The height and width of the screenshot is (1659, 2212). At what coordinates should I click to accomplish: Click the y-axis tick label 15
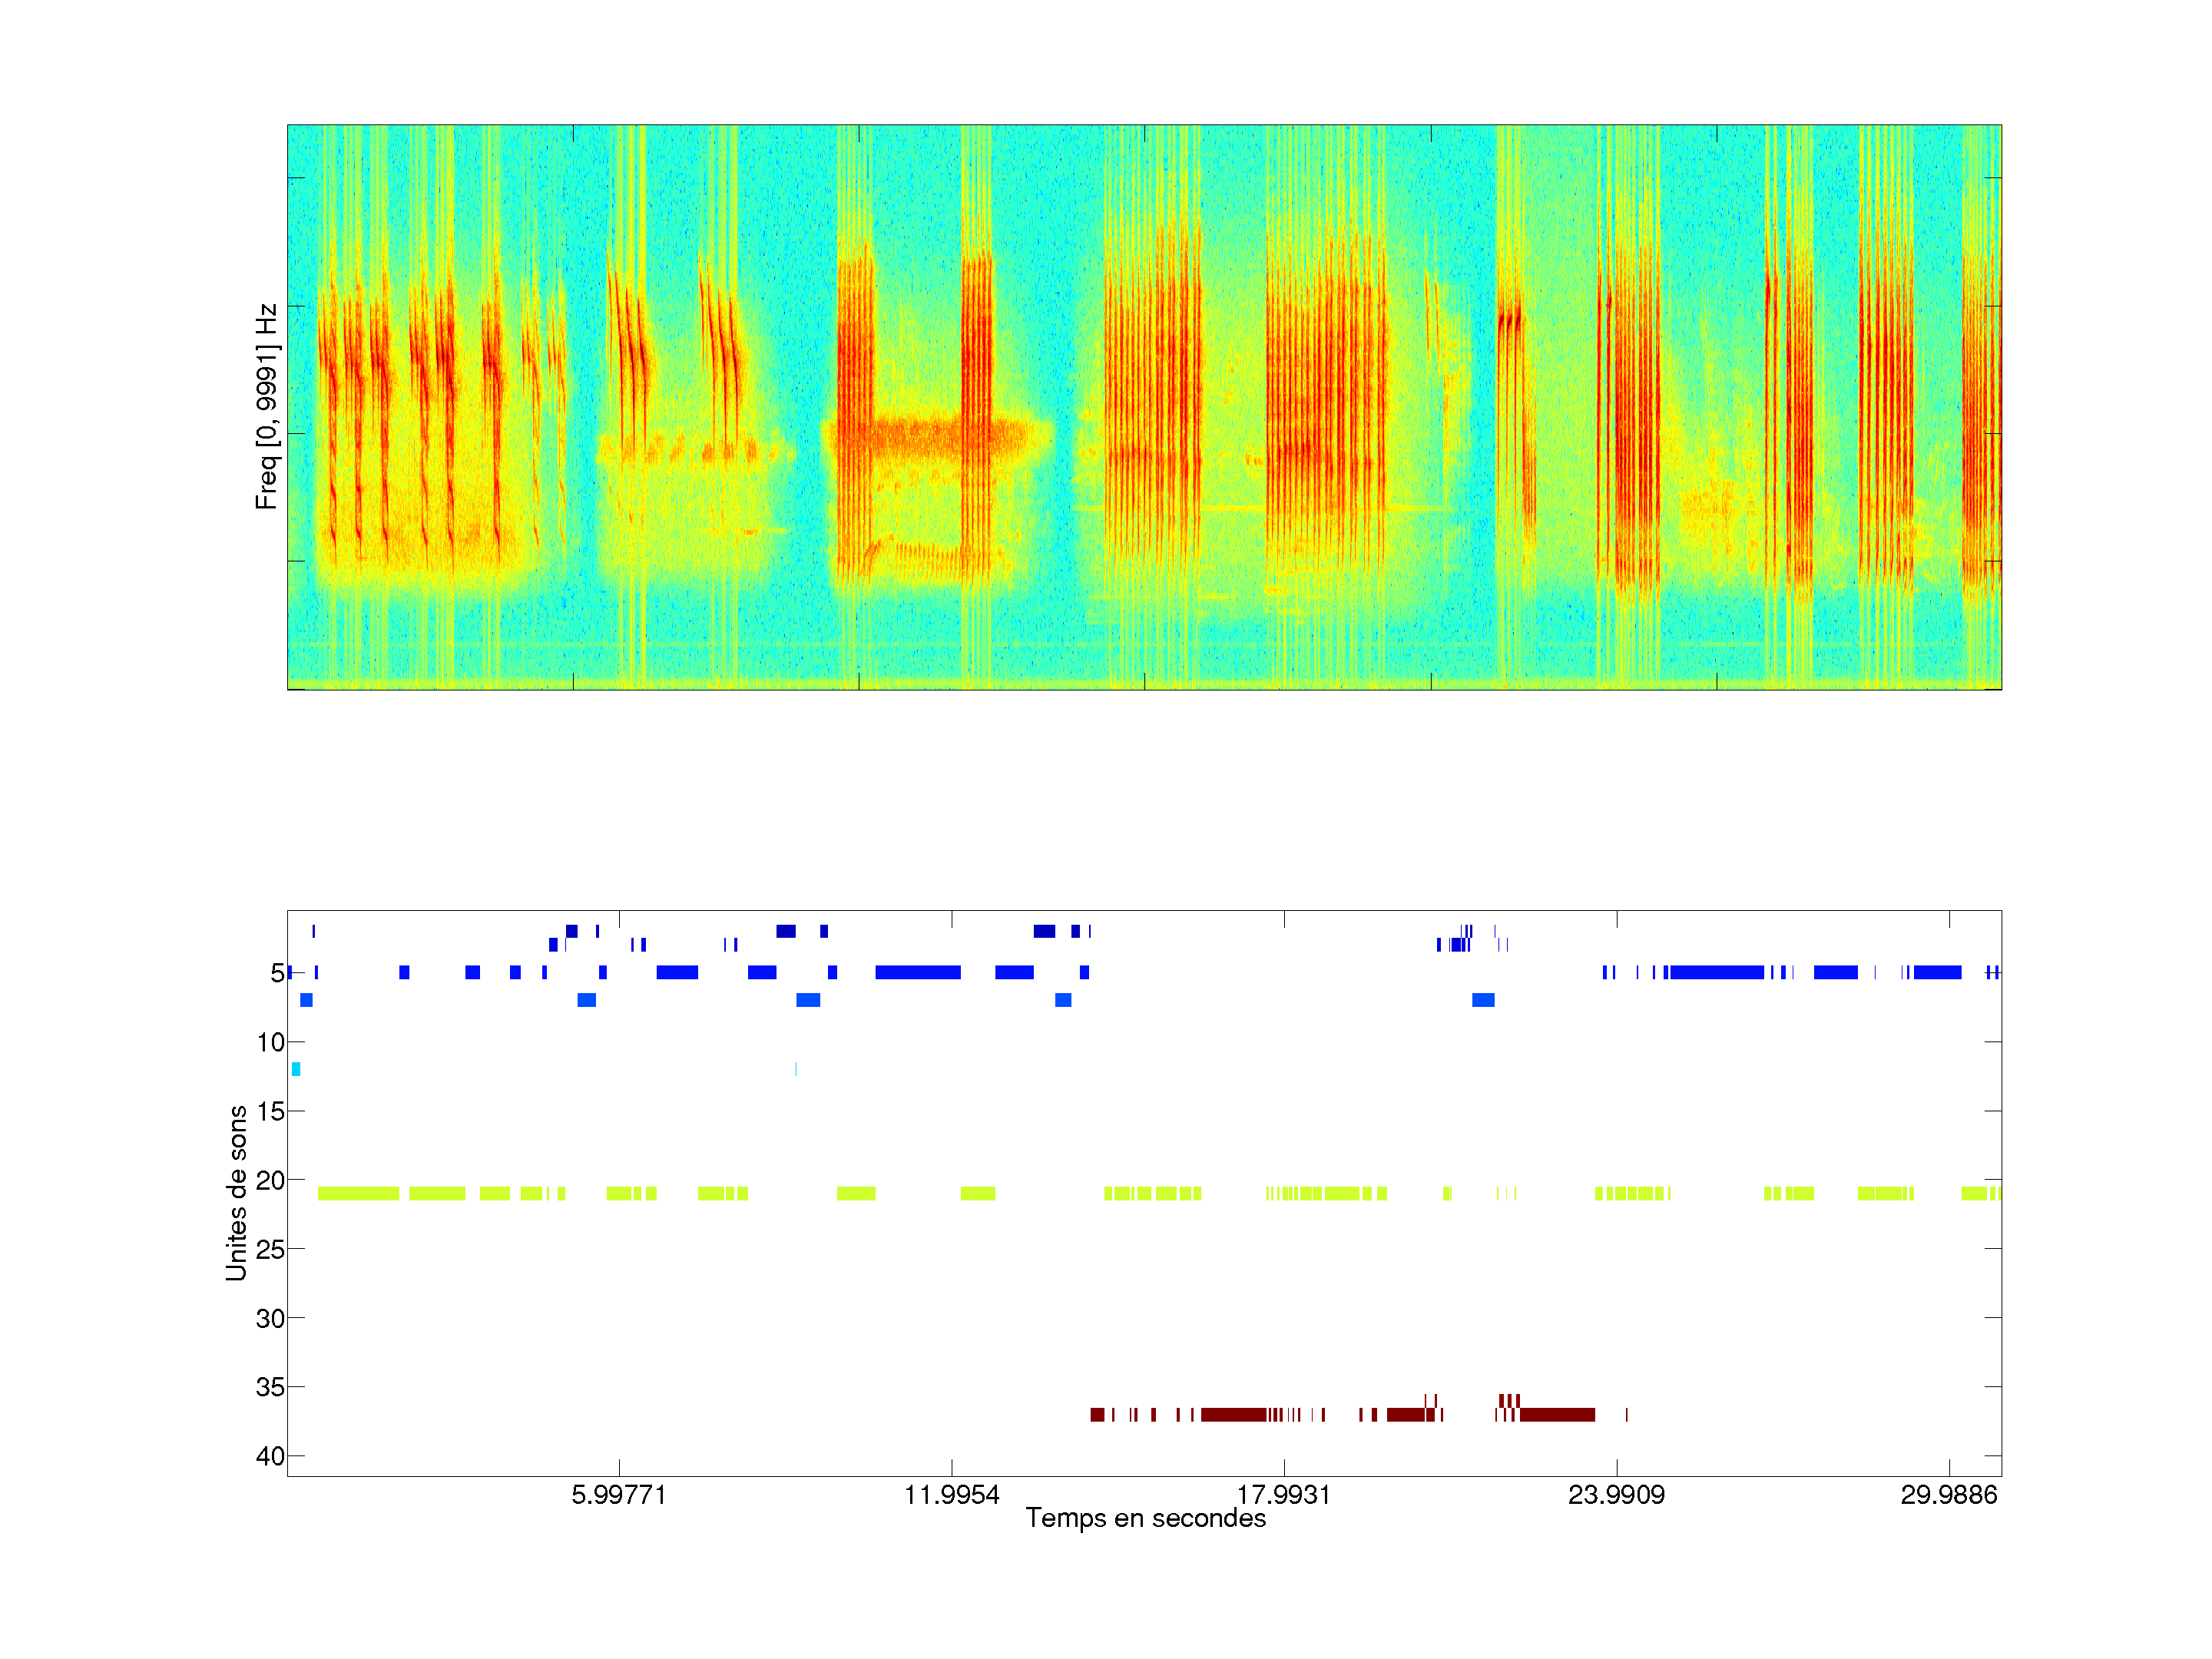270,1111
